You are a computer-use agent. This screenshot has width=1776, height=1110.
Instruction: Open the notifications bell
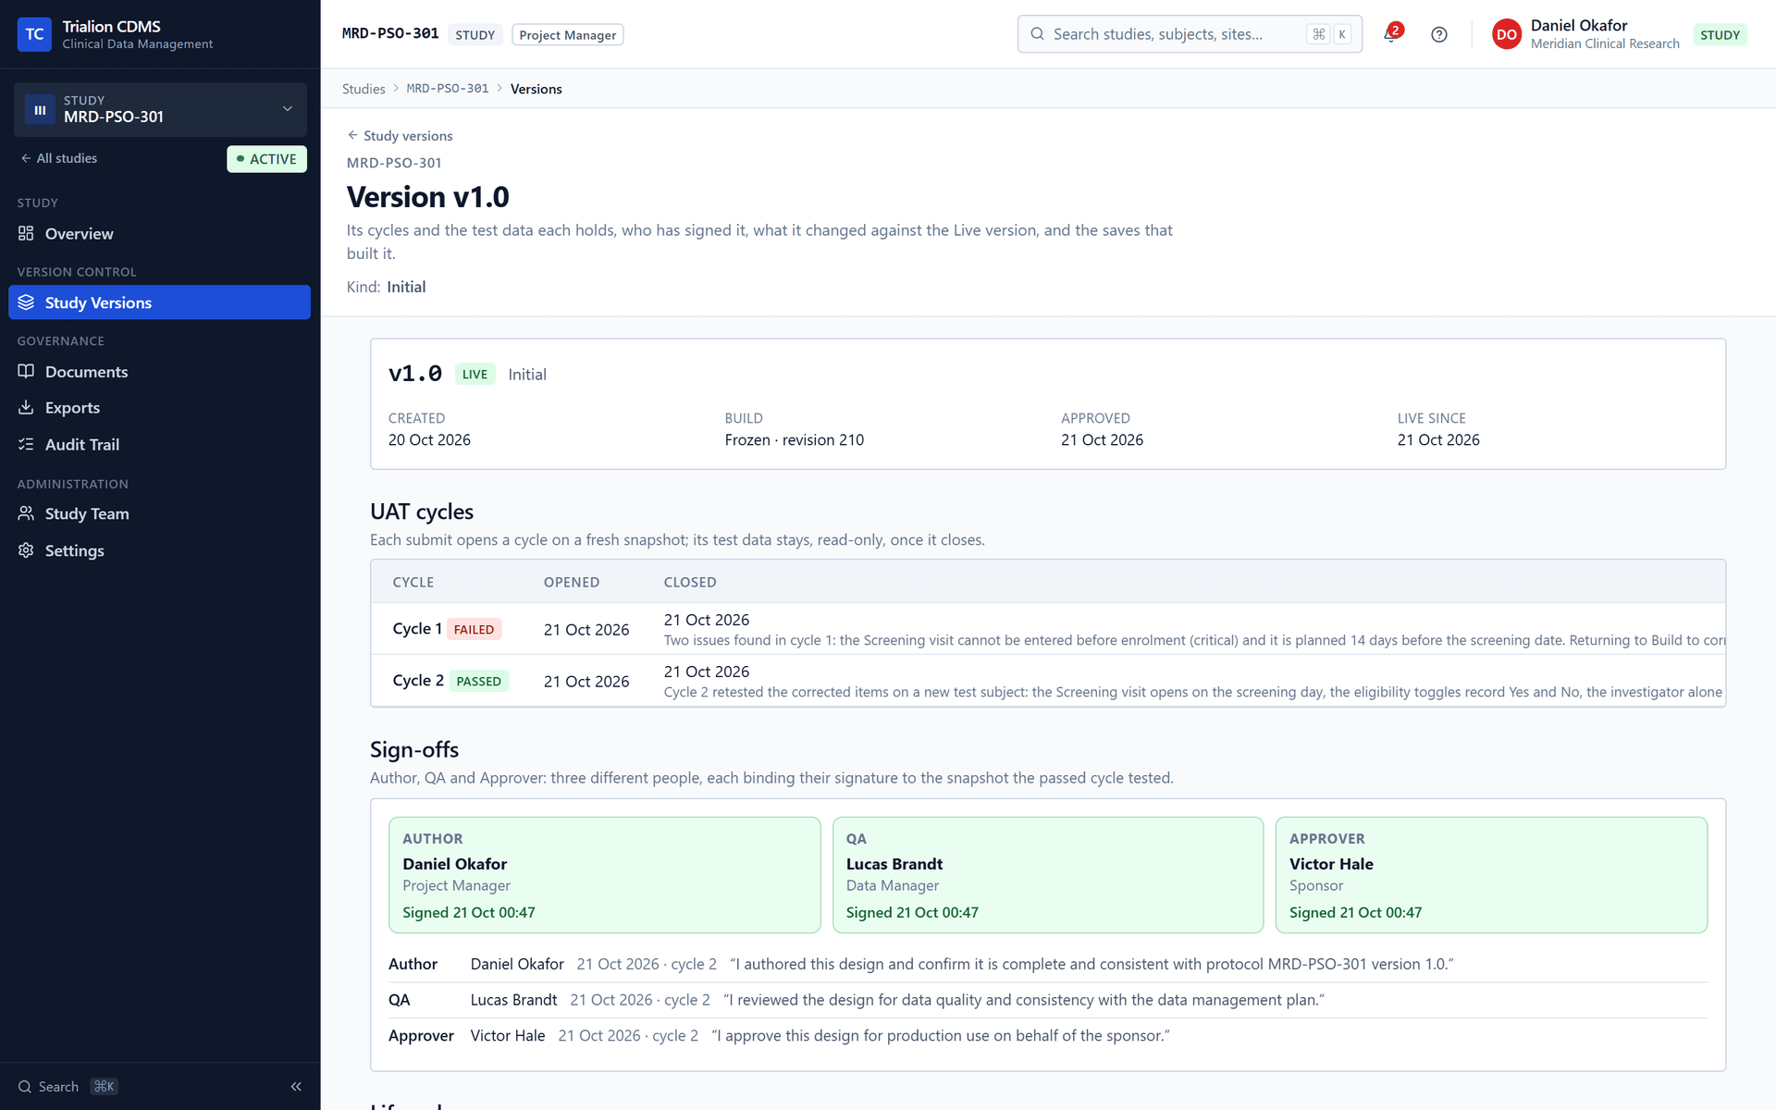[x=1391, y=34]
